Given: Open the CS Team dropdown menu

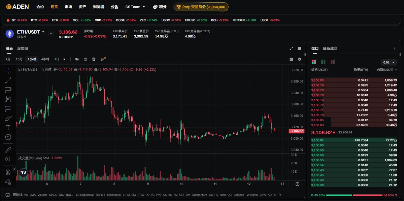Looking at the screenshot, I should click(135, 7).
